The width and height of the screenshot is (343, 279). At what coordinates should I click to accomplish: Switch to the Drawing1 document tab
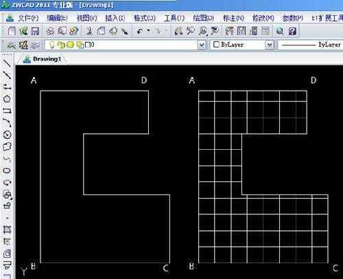tap(43, 59)
